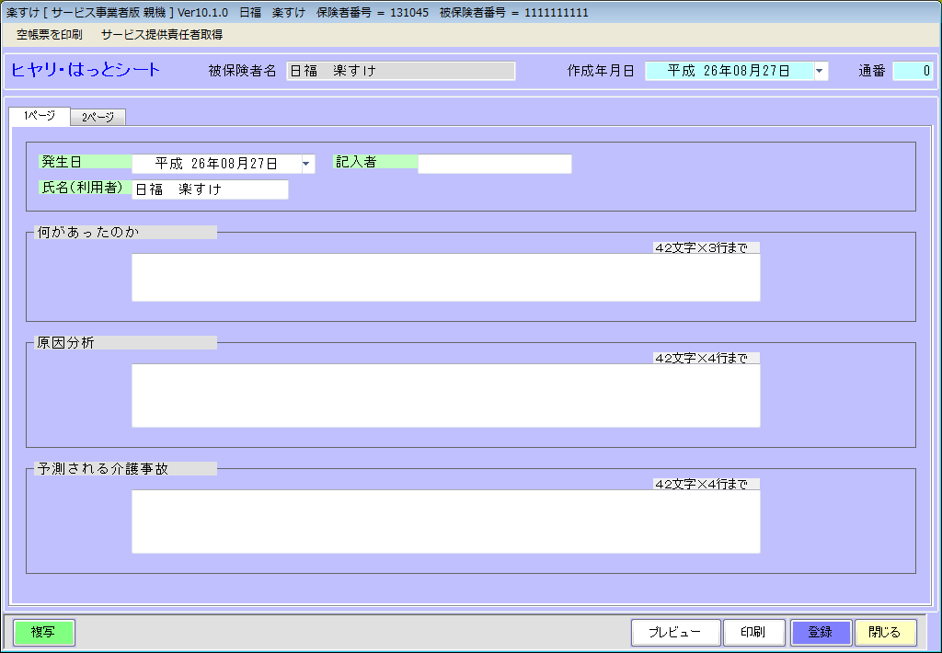Click the 複写 button
The width and height of the screenshot is (942, 653).
click(x=44, y=633)
